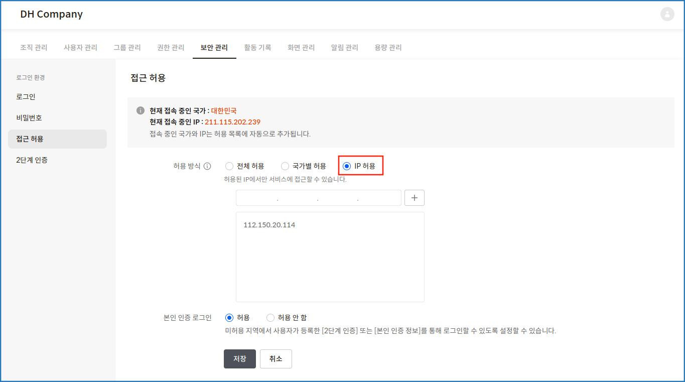The width and height of the screenshot is (685, 382).
Task: Click the plus icon to add IP
Action: tap(415, 198)
